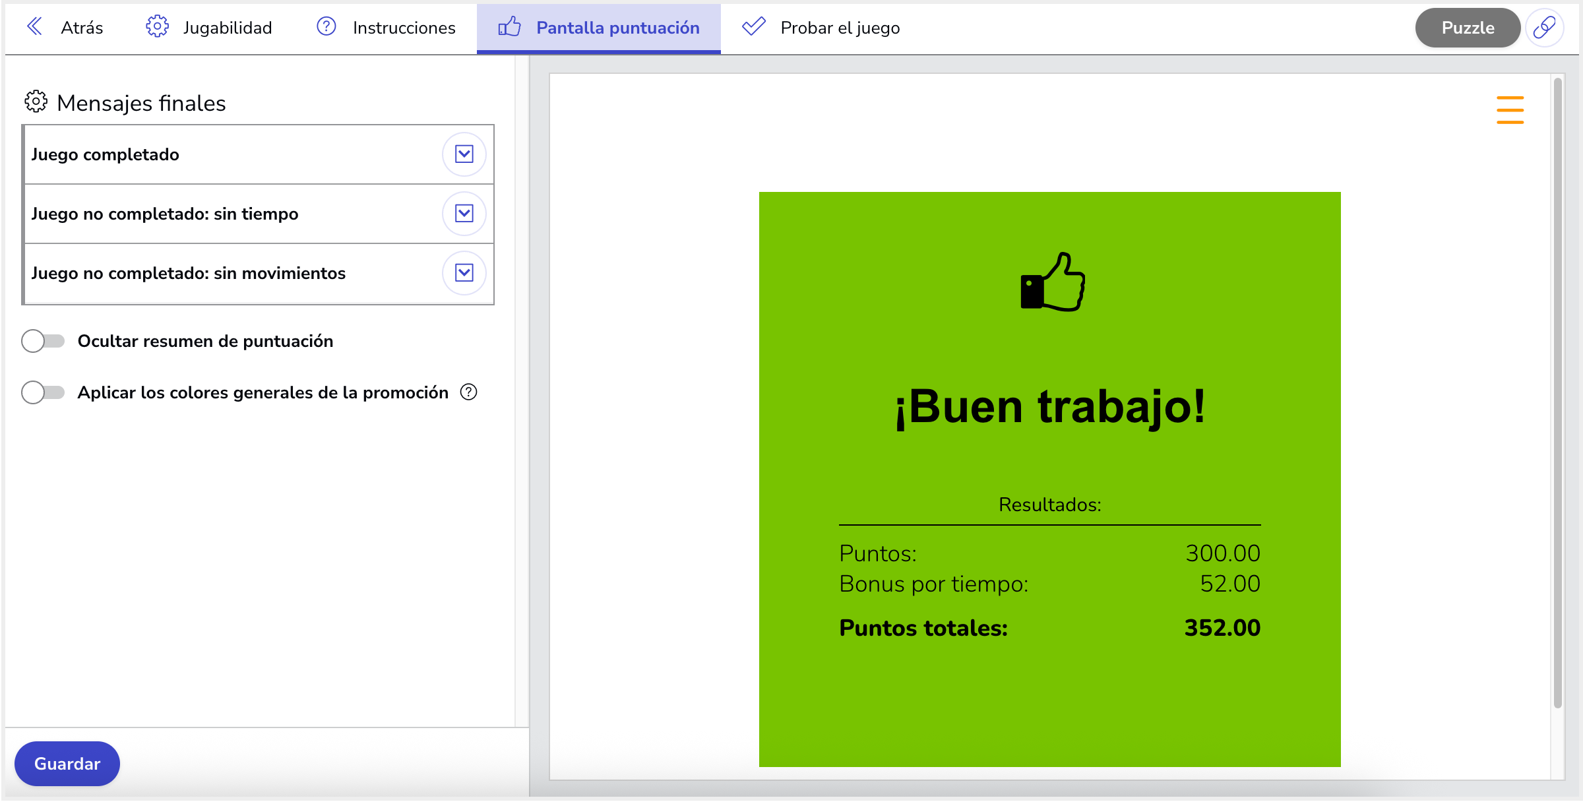Click the Bonus por tiempo: label

(x=933, y=584)
